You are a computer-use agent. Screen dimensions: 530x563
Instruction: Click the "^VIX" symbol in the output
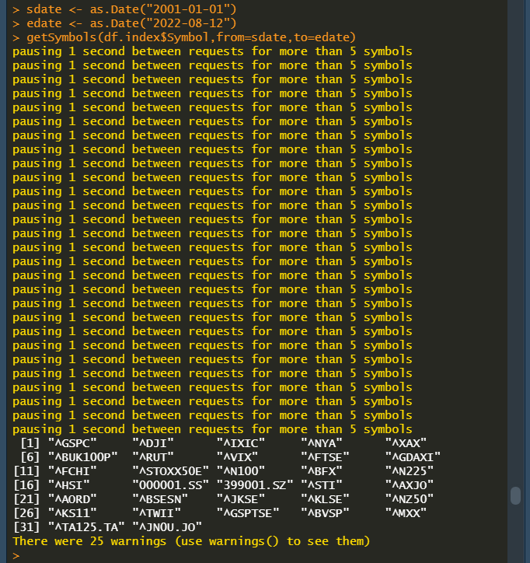pyautogui.click(x=240, y=456)
